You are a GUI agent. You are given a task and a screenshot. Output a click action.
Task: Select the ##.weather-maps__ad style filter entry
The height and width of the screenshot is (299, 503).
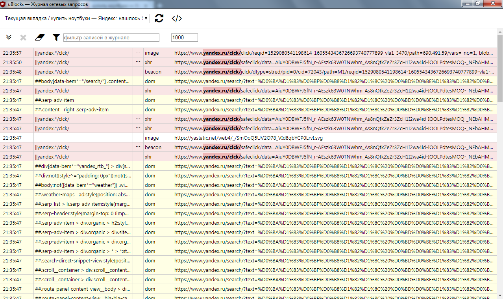pyautogui.click(x=83, y=195)
